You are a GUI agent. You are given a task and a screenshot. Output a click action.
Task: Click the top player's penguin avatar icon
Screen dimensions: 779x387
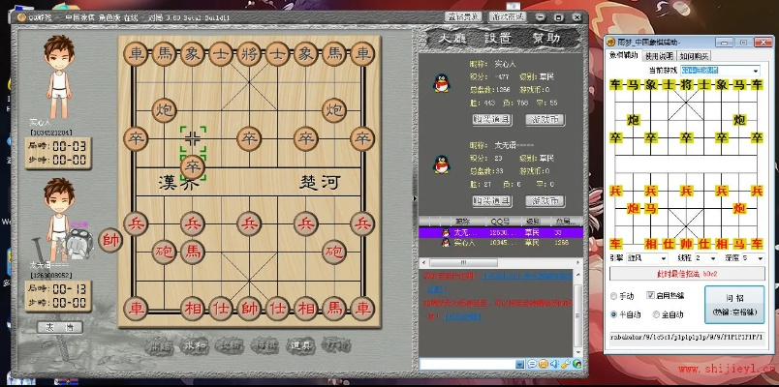pos(440,84)
